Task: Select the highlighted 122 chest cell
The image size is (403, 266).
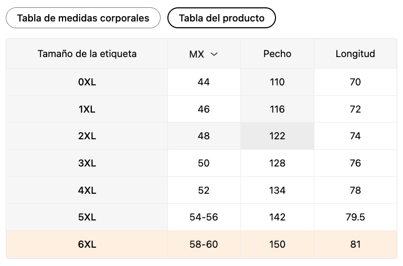Action: pyautogui.click(x=277, y=136)
